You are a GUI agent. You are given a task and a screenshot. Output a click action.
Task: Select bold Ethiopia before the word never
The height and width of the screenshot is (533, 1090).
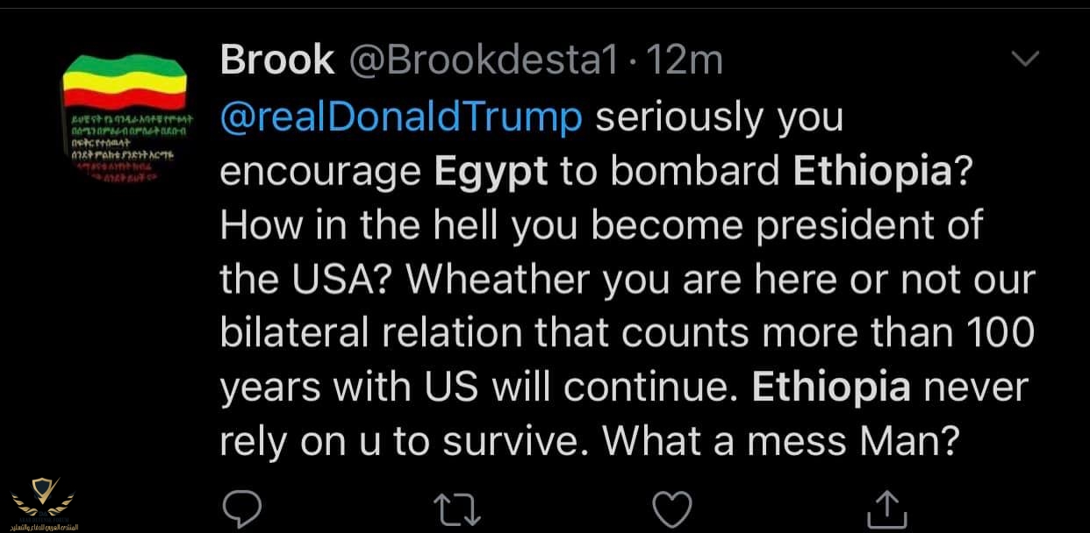click(828, 389)
